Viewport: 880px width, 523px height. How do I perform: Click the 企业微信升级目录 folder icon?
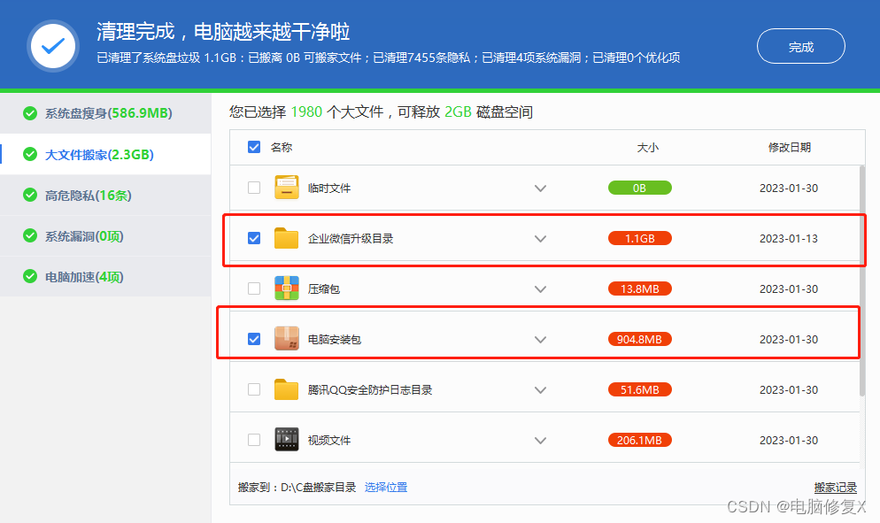[286, 238]
